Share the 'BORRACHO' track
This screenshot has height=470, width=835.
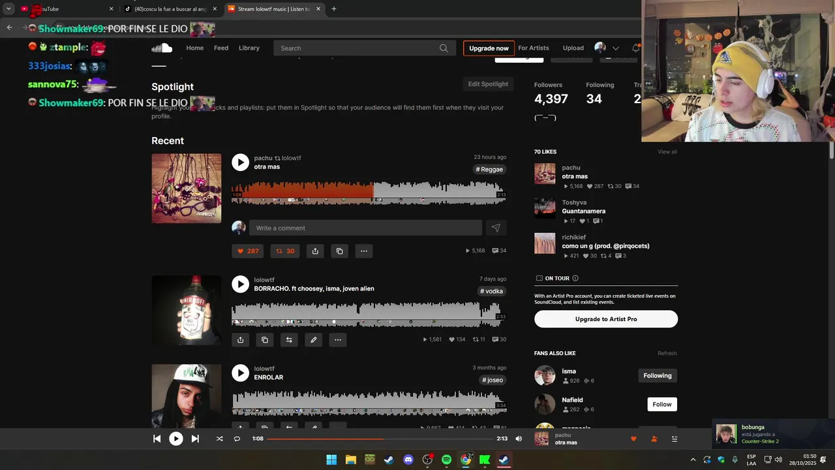[240, 339]
